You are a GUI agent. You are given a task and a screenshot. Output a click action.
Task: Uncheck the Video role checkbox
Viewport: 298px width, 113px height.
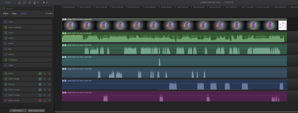point(6,65)
